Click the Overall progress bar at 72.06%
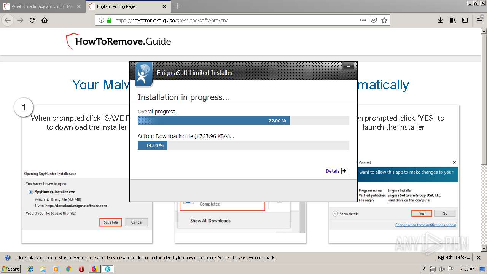The height and width of the screenshot is (274, 487). point(243,121)
